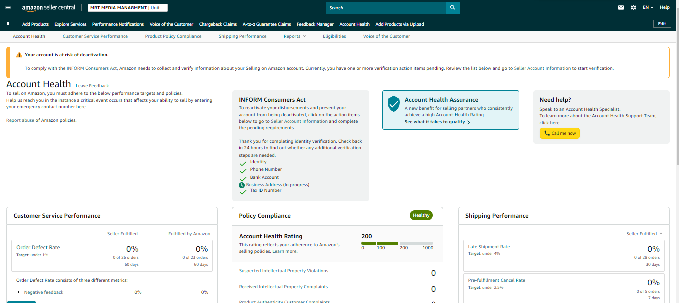Open the Seller Fulfilled shipping dropdown
Viewport: 679px width, 303px height.
(644, 234)
